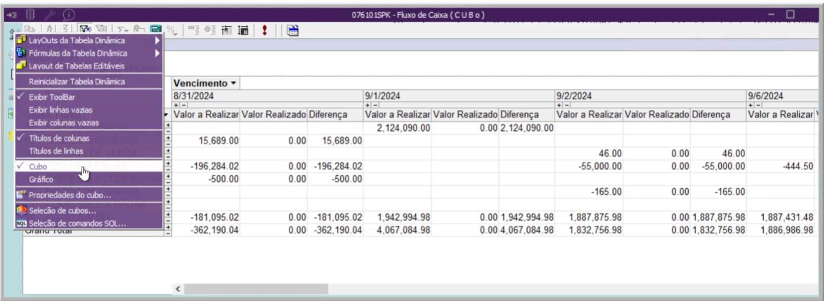Click the arrow-list icon at title bar left

12,14
